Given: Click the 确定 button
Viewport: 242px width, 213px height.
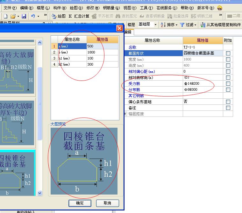Looking at the screenshot, I should [x=80, y=203].
